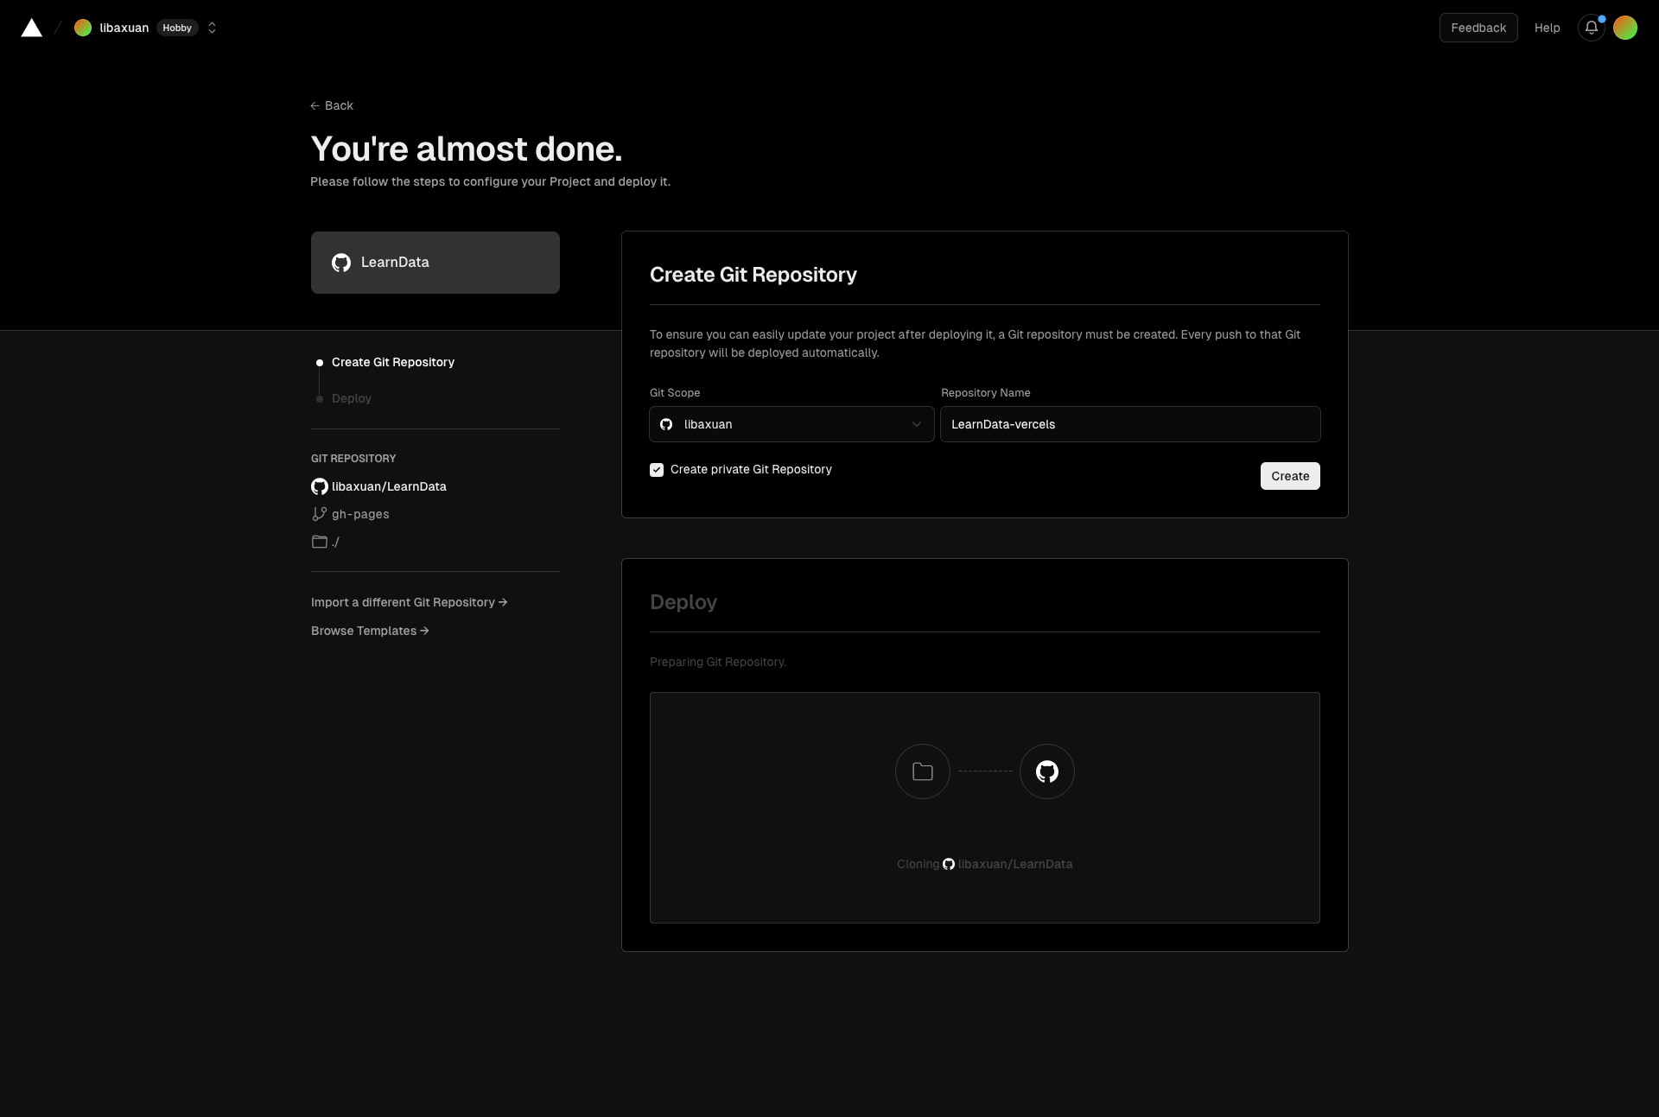Click the folder icon in Deploy panel

tap(923, 771)
